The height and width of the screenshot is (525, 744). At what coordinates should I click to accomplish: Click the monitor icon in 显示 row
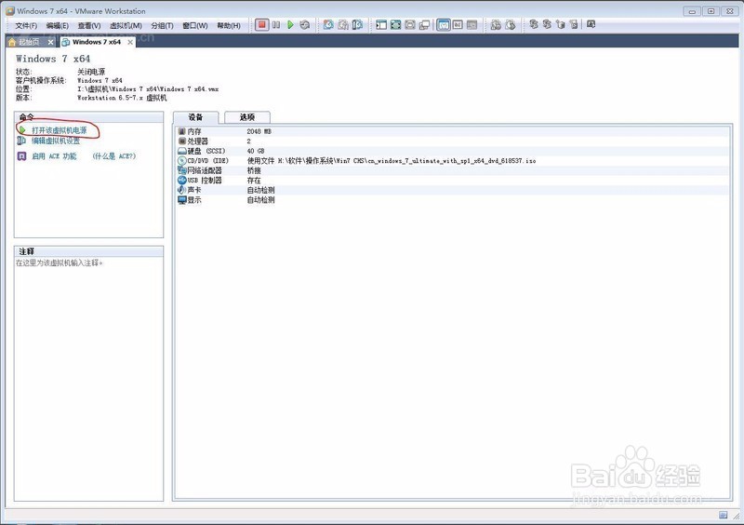(181, 200)
